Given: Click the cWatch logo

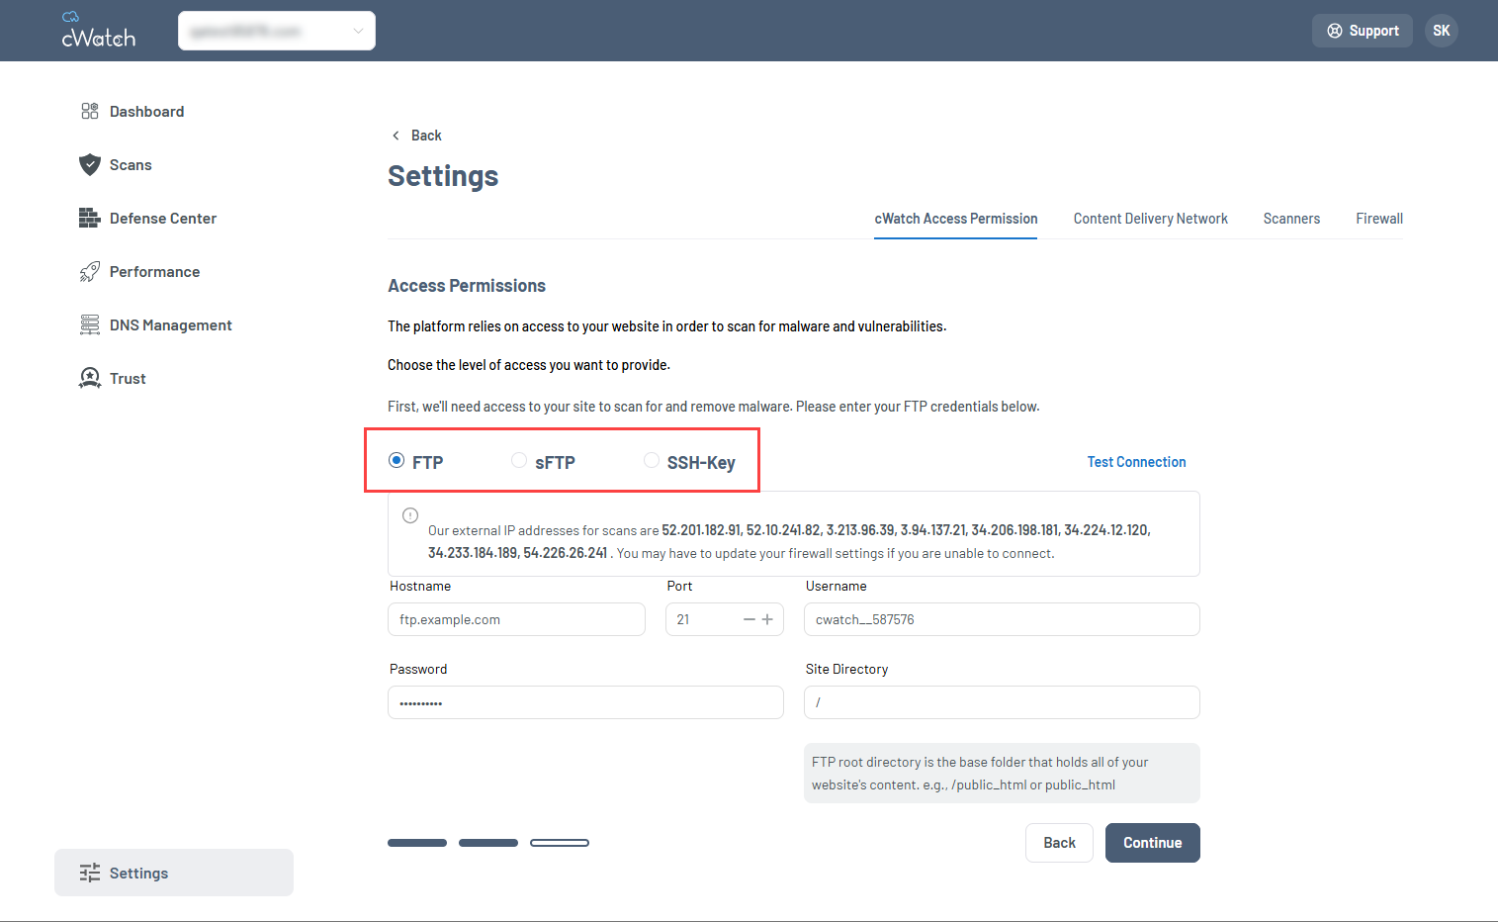Looking at the screenshot, I should (x=98, y=30).
